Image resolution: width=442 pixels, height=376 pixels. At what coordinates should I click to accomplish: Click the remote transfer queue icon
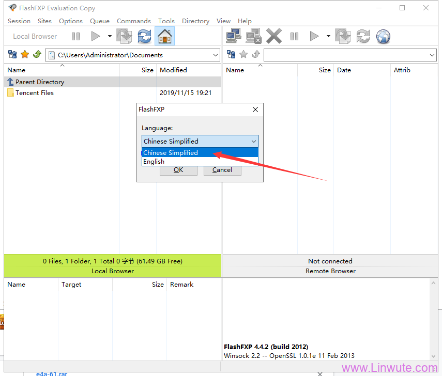tap(343, 36)
